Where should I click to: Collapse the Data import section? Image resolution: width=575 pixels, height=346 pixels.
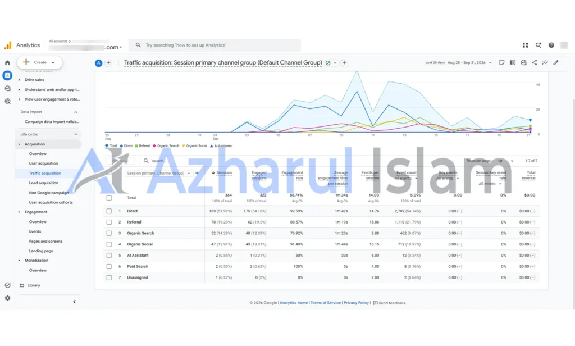76,112
